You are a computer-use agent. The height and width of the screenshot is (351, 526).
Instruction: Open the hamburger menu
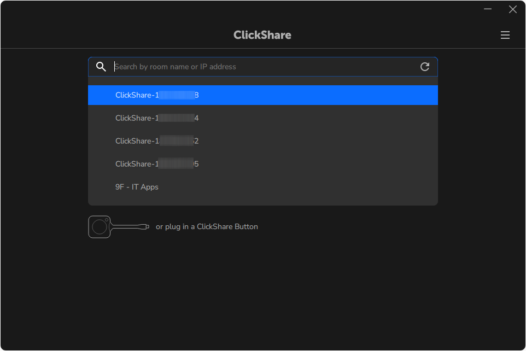tap(505, 35)
